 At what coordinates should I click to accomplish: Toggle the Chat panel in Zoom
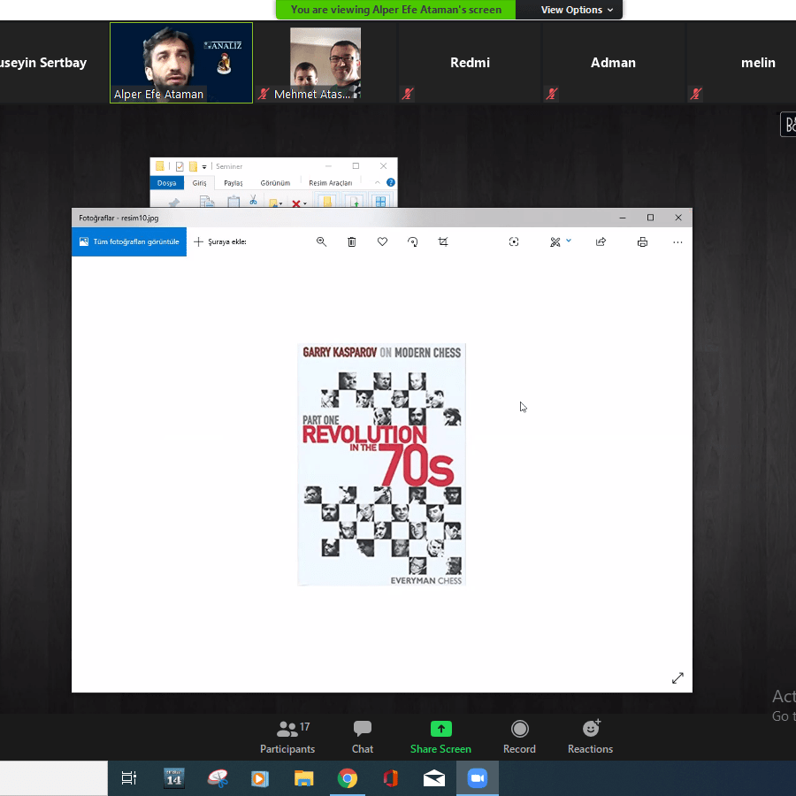click(x=363, y=735)
